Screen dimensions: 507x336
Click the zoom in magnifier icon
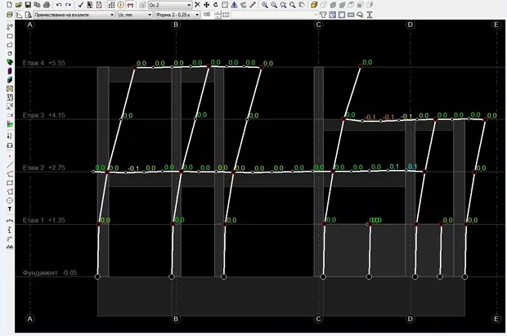264,5
